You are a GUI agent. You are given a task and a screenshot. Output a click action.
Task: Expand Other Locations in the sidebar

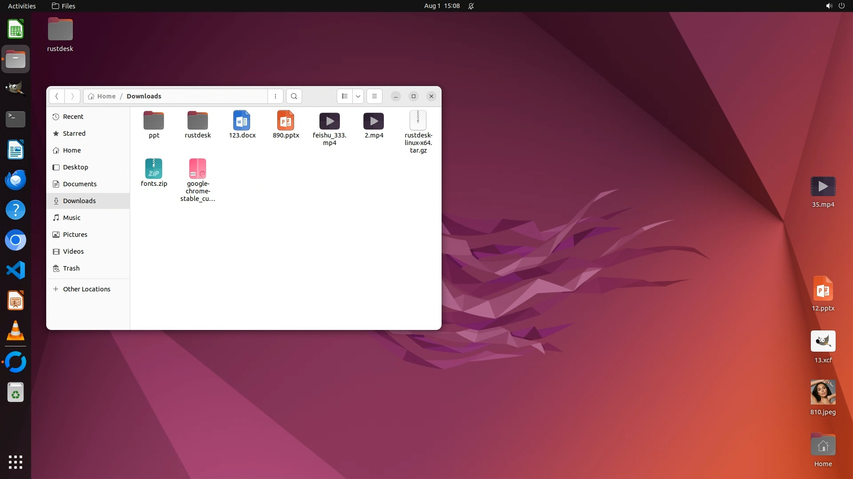(x=87, y=289)
